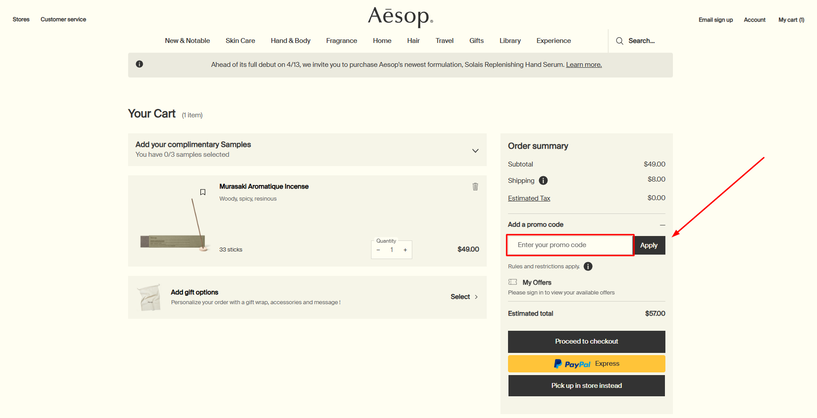Click PayPal Express button
This screenshot has width=817, height=418.
586,364
